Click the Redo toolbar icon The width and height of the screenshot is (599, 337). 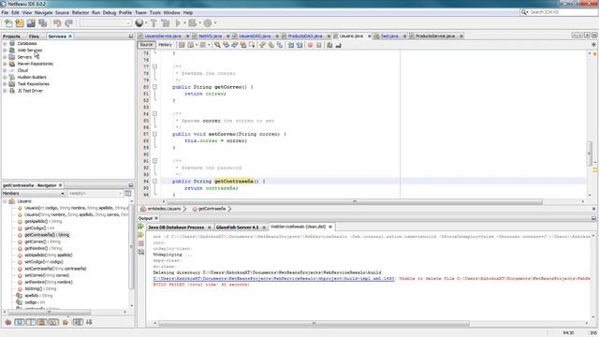click(68, 23)
